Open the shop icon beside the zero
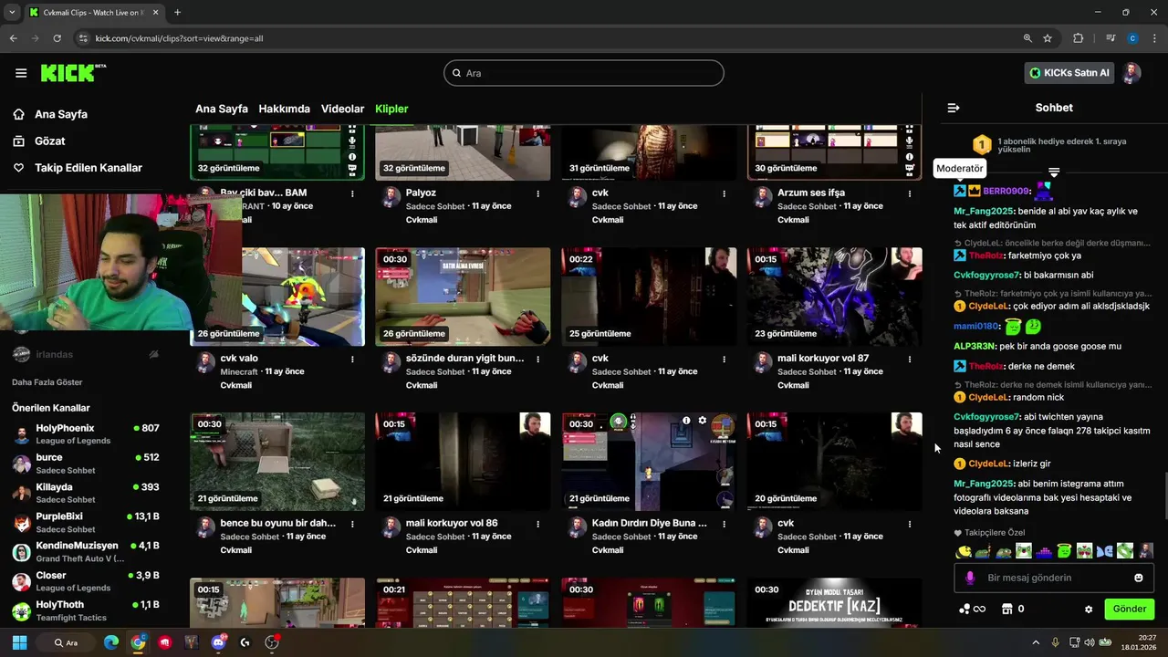 click(x=1007, y=609)
